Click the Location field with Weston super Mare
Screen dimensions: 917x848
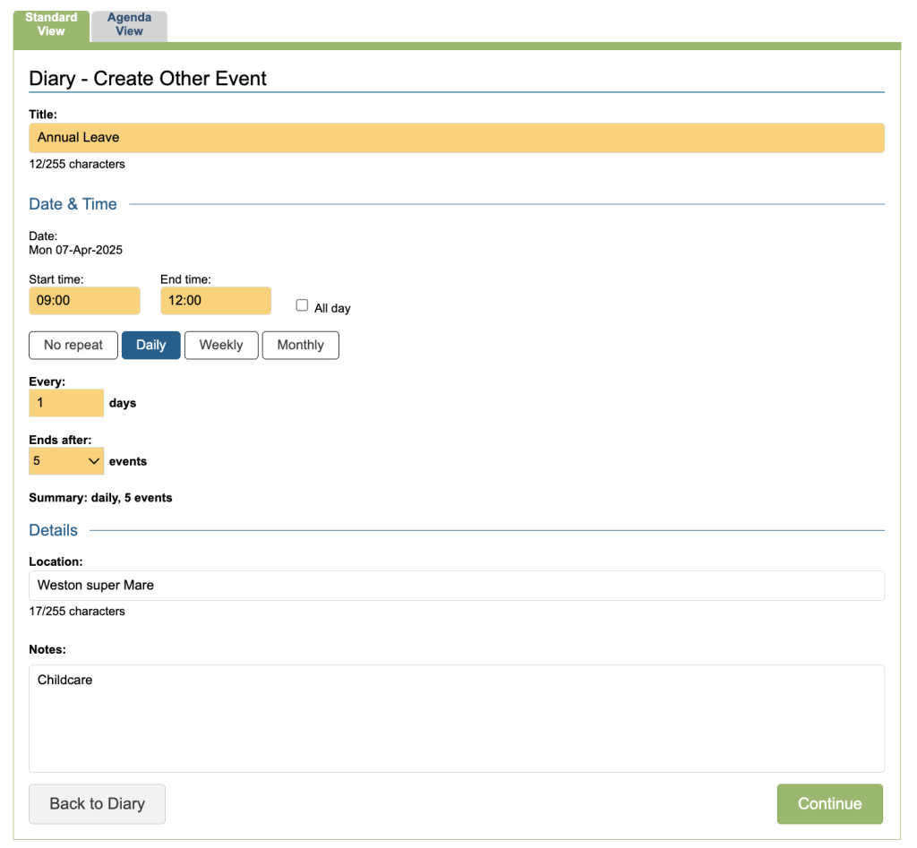click(457, 586)
